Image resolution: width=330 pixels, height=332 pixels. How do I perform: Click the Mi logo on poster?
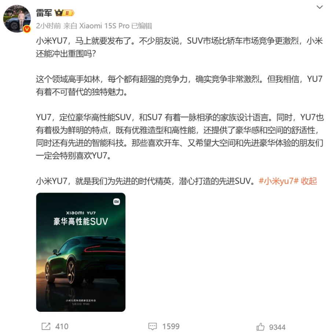coord(117,201)
